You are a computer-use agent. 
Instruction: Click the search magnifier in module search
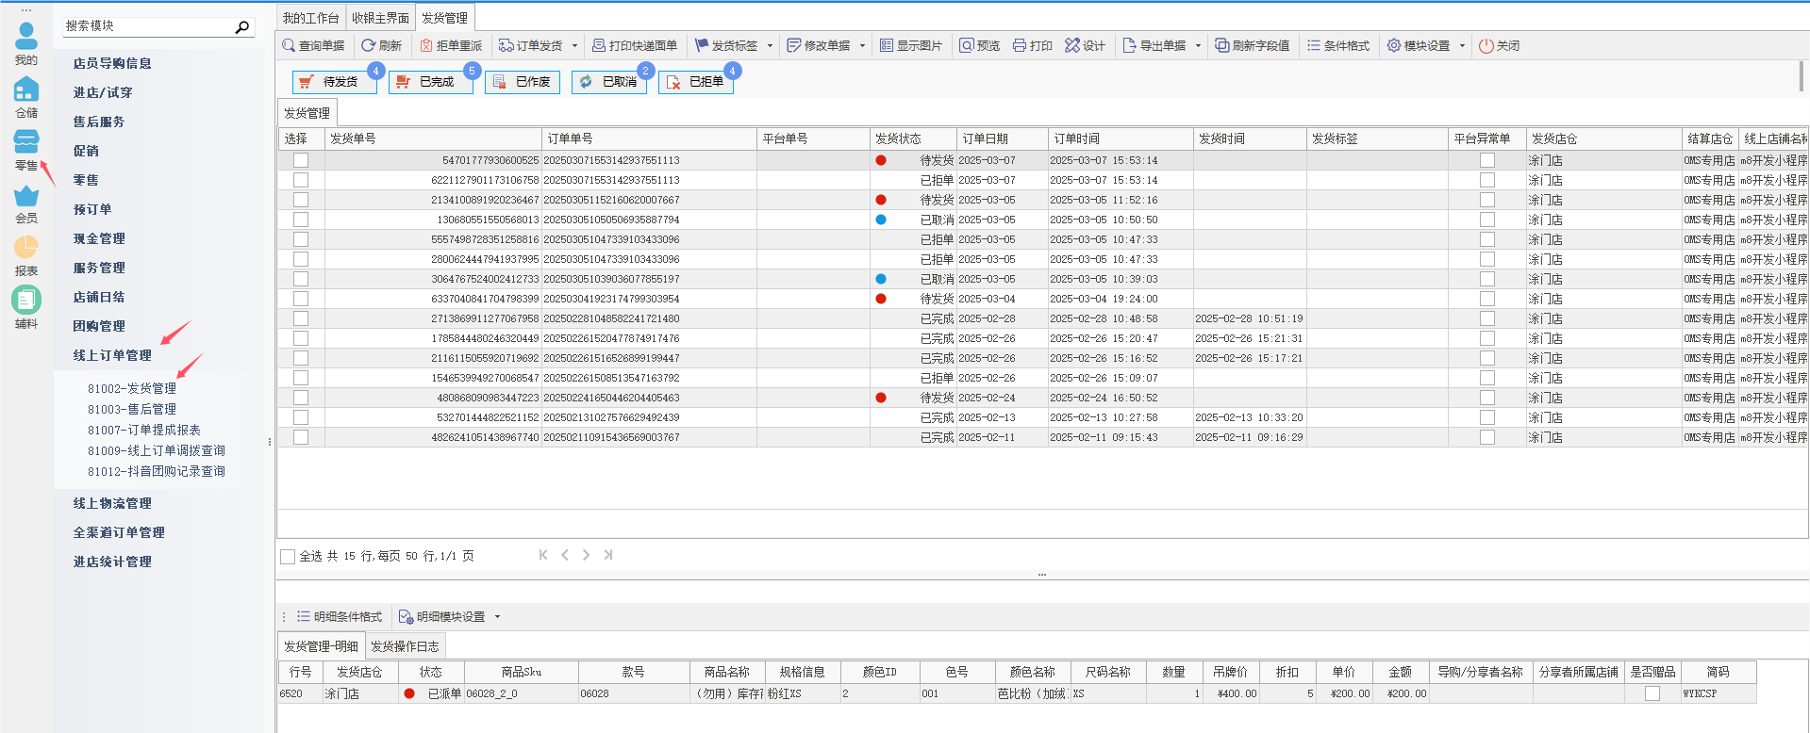(x=242, y=26)
